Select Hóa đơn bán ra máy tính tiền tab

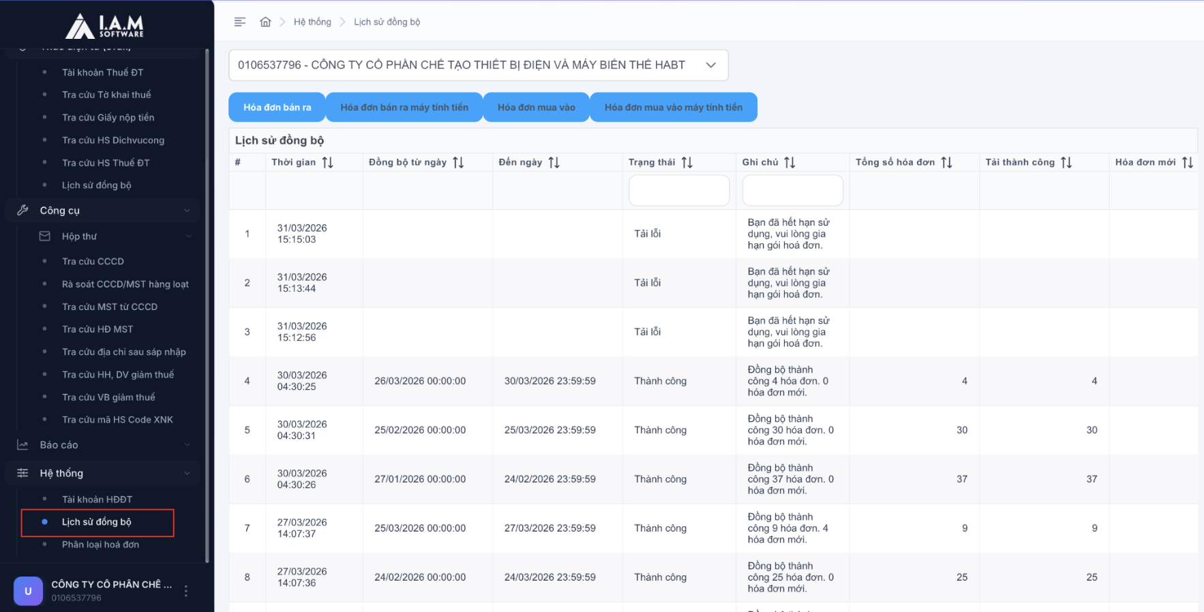click(x=404, y=107)
